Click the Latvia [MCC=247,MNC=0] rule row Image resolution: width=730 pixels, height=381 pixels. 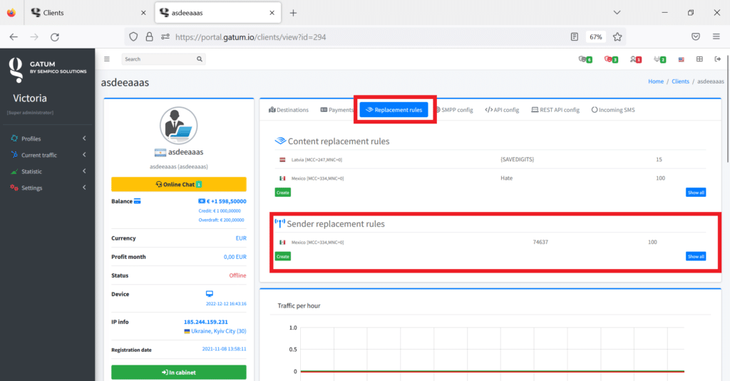490,159
